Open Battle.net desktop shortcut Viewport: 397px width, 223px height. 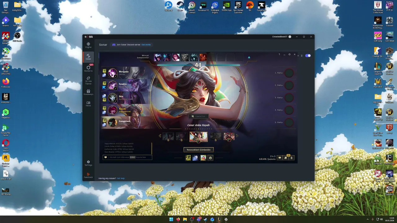168,6
